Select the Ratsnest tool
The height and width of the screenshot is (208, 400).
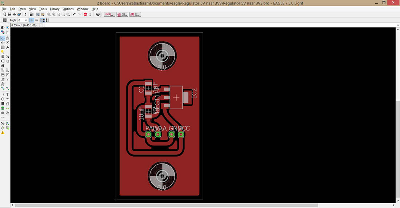3,123
